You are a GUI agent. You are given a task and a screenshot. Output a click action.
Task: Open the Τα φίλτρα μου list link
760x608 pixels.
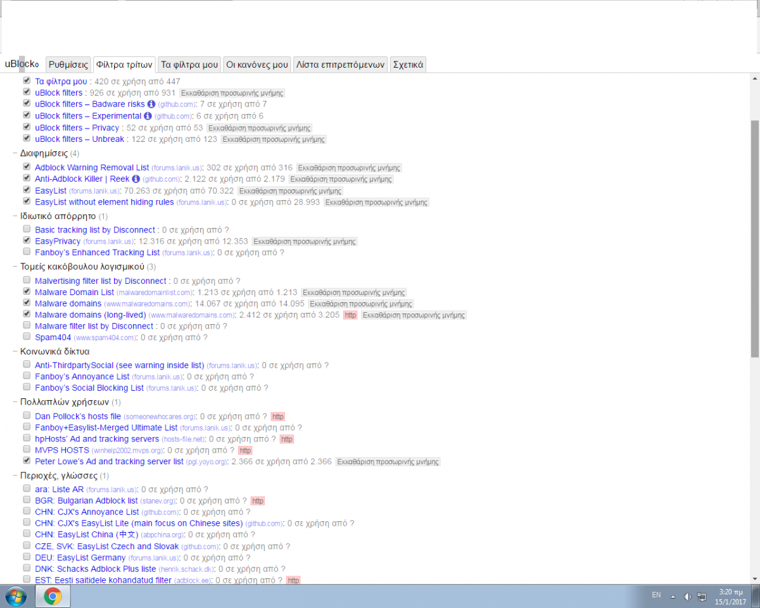tap(61, 81)
